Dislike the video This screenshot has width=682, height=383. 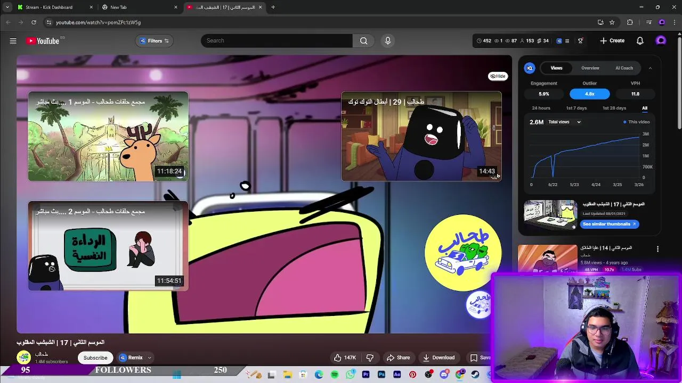370,357
